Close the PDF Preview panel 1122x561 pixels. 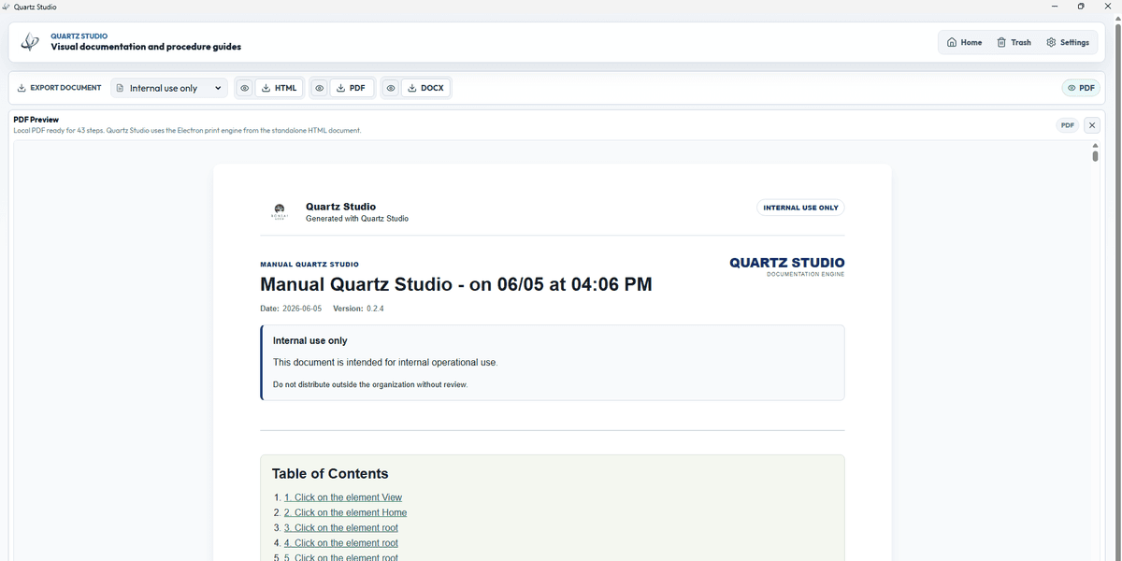(x=1092, y=124)
